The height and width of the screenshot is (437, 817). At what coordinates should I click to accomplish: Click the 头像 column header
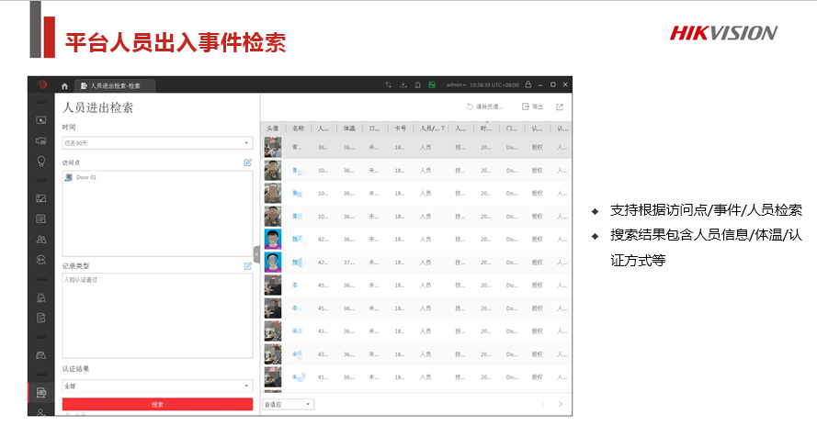(x=273, y=128)
